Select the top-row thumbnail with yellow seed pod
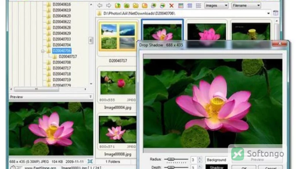296x169 pixels. point(251,31)
